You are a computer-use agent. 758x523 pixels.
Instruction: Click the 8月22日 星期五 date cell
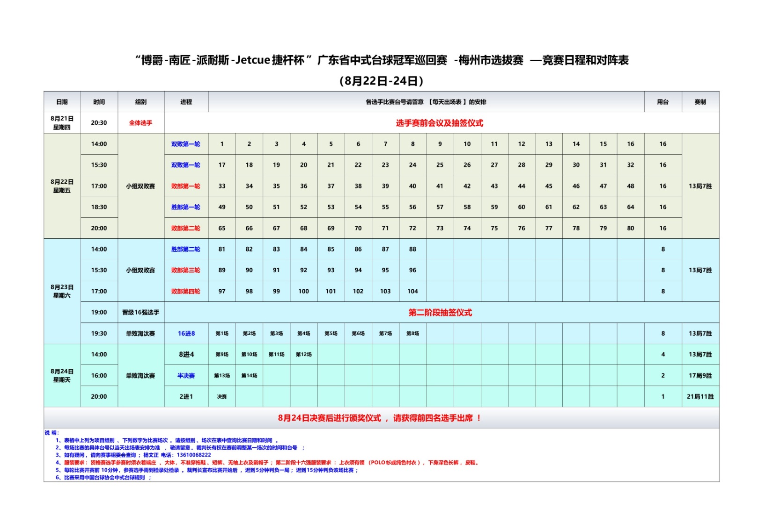click(62, 186)
